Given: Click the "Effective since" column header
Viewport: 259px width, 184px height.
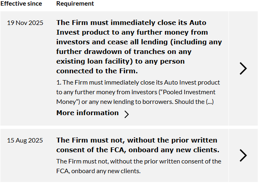Looking at the screenshot, I should click(24, 4).
